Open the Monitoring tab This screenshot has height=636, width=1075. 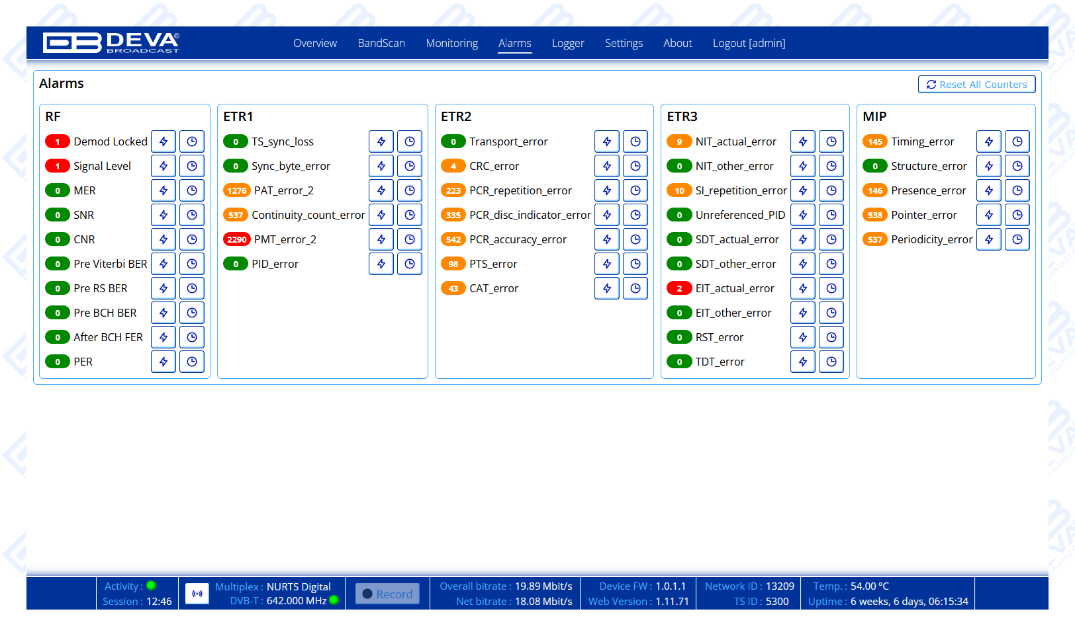pos(451,43)
